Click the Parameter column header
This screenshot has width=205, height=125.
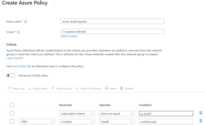point(66,105)
